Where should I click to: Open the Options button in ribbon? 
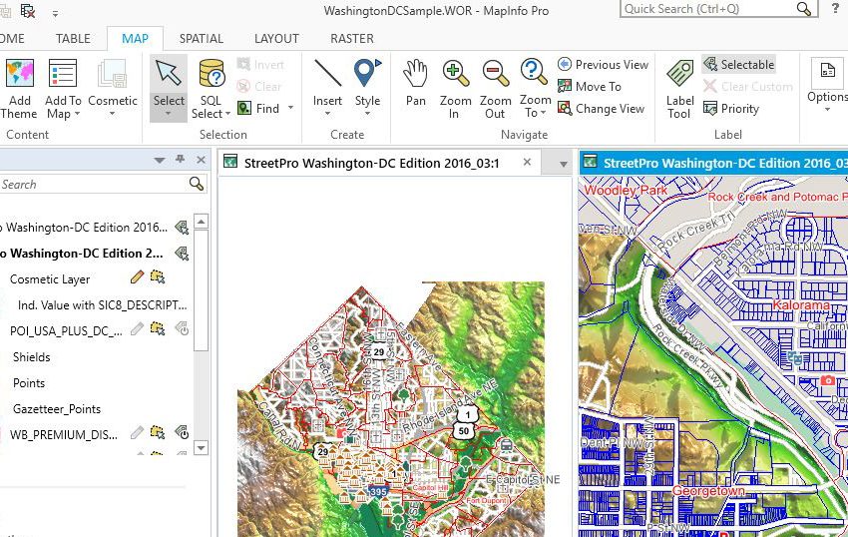pos(827,84)
